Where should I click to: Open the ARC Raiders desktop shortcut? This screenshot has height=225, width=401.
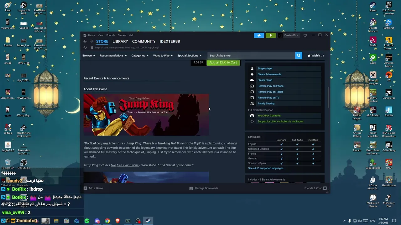[x=373, y=112]
